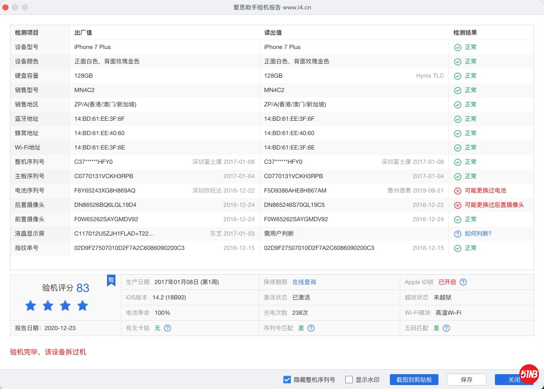Image resolution: width=544 pixels, height=389 pixels.
Task: Click the blue question icon for 液晶显示屏
Action: [x=458, y=234]
